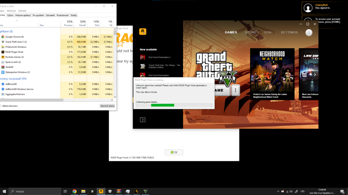Open the SETTINGS tab in launcher

click(289, 33)
